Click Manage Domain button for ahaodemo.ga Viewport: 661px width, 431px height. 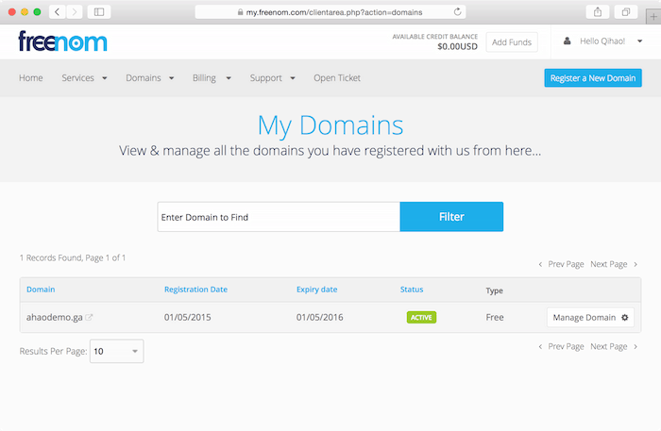590,318
